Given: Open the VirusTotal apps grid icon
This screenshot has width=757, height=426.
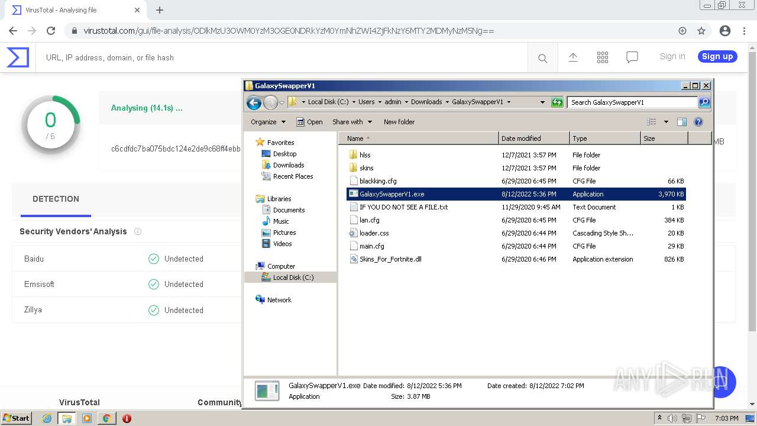Looking at the screenshot, I should click(603, 57).
